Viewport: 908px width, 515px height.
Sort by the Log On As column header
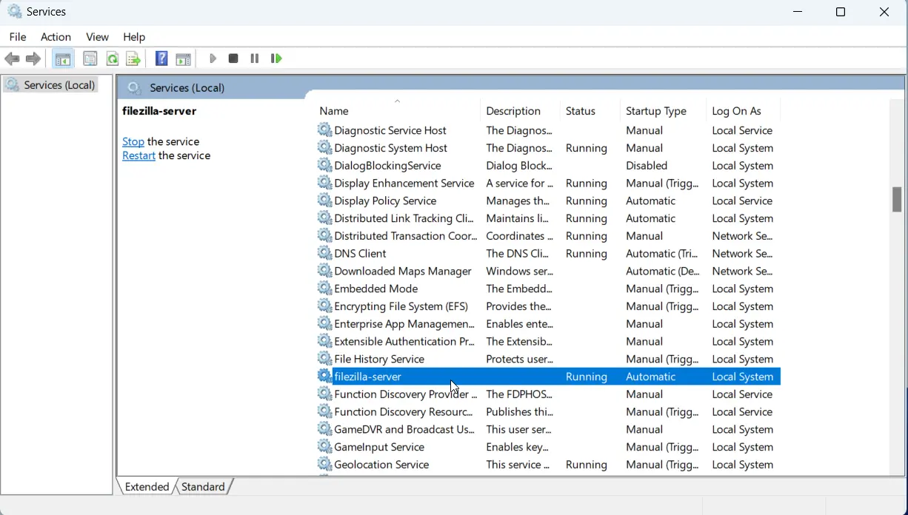click(743, 111)
